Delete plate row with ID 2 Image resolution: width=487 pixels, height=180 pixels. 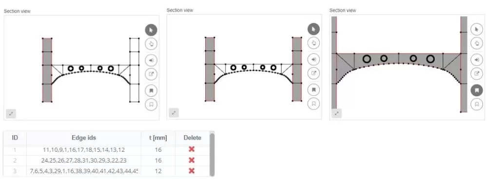tap(192, 160)
